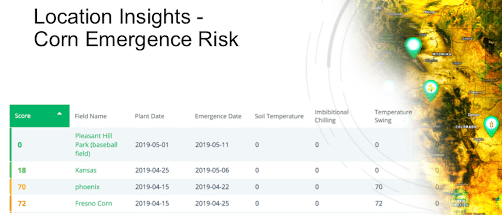
Task: Click imbibitional chilling 0 in Pleasant Hill row
Action: coord(317,145)
